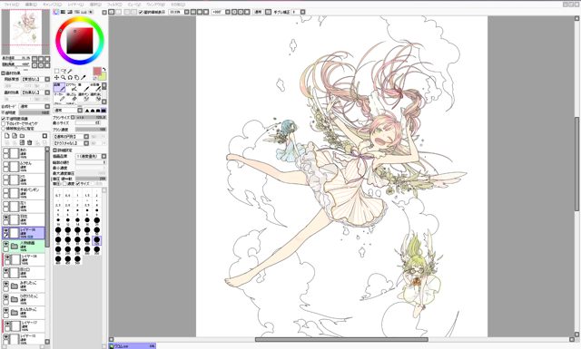581x349 pixels.
Task: Select the watercolor brush tool
Action: point(95,87)
